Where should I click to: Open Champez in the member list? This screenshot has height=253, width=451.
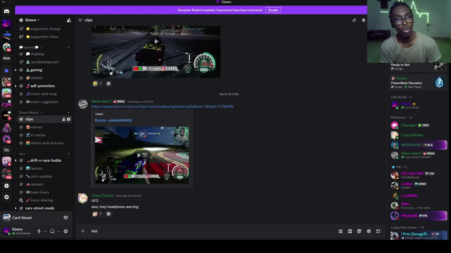419,125
